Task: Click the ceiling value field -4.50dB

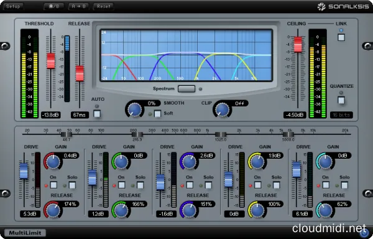Action: [x=295, y=115]
